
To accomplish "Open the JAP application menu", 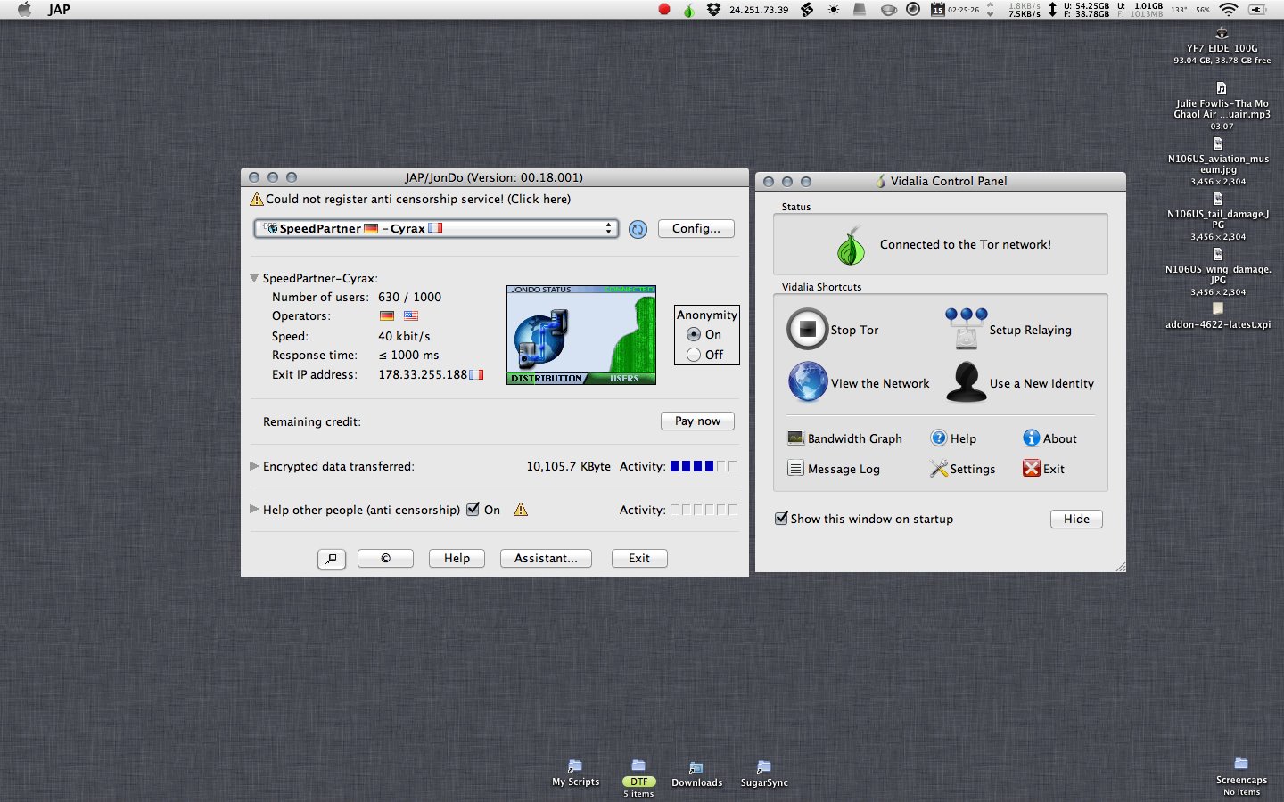I will [59, 10].
